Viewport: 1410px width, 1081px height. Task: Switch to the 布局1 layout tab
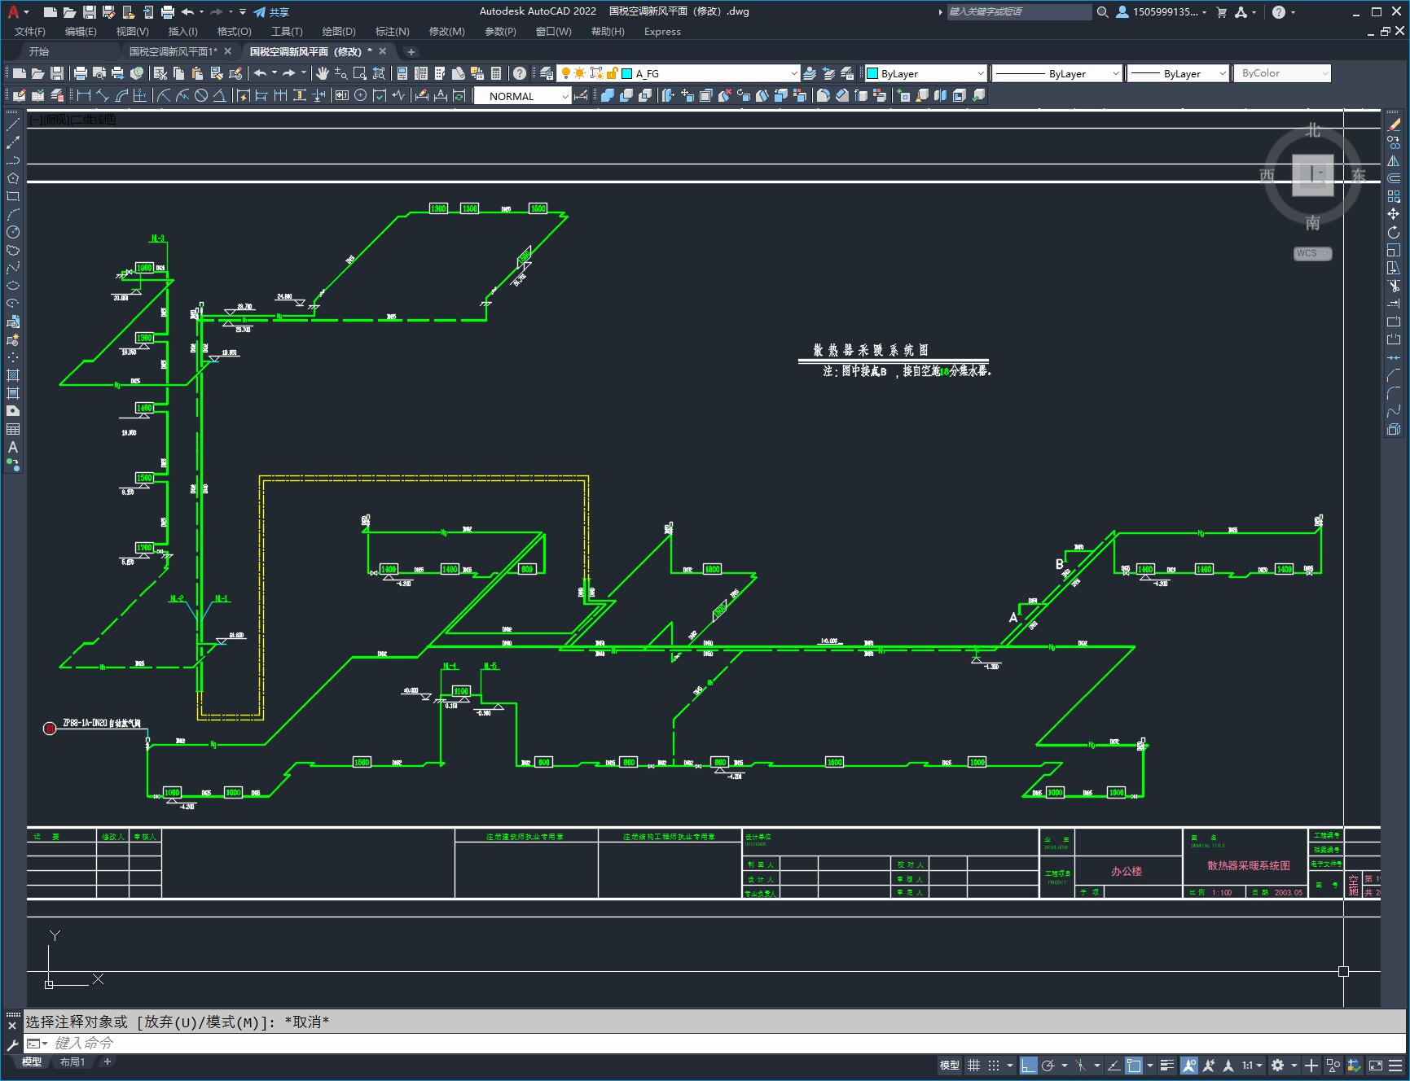(x=72, y=1062)
